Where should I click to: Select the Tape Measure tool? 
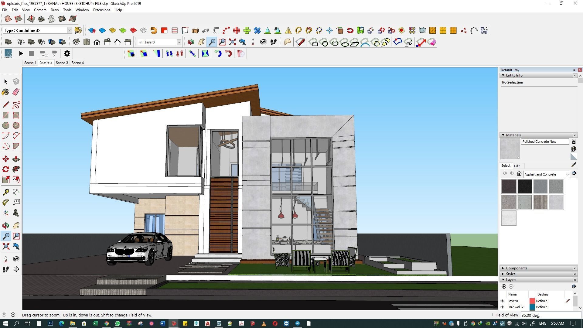(6, 192)
